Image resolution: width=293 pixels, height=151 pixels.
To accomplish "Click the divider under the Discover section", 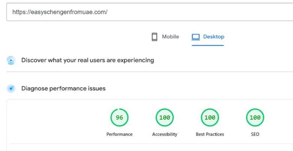I will 150,72.
